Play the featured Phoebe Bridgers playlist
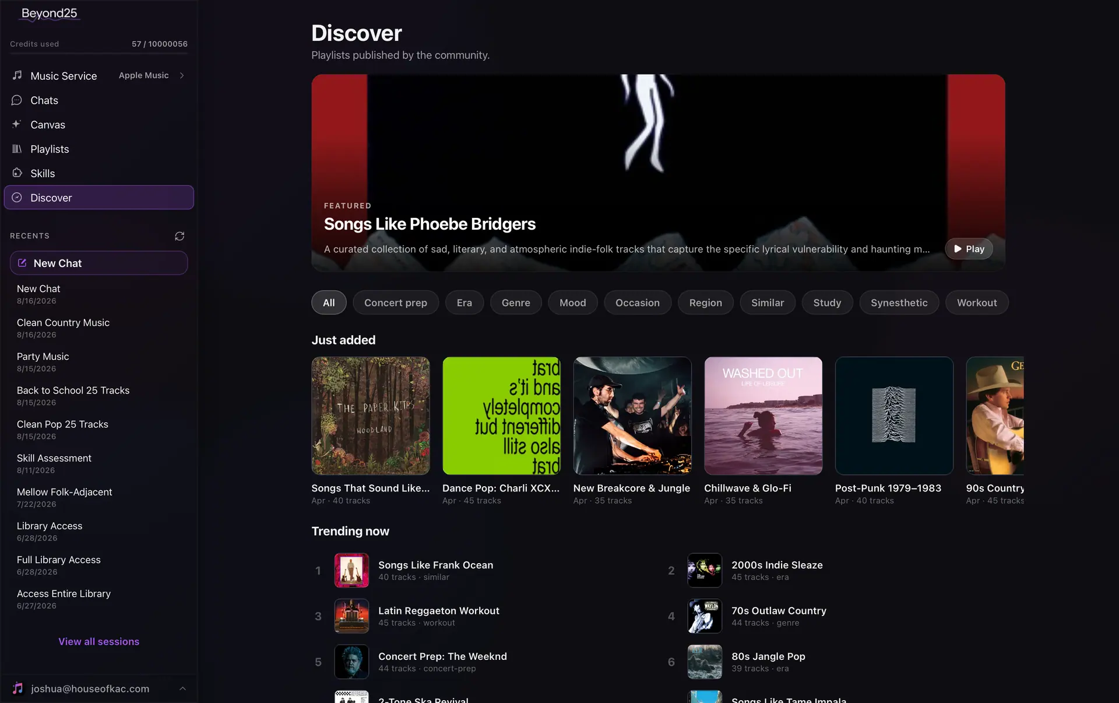Screen dimensions: 1119x703 tap(969, 249)
